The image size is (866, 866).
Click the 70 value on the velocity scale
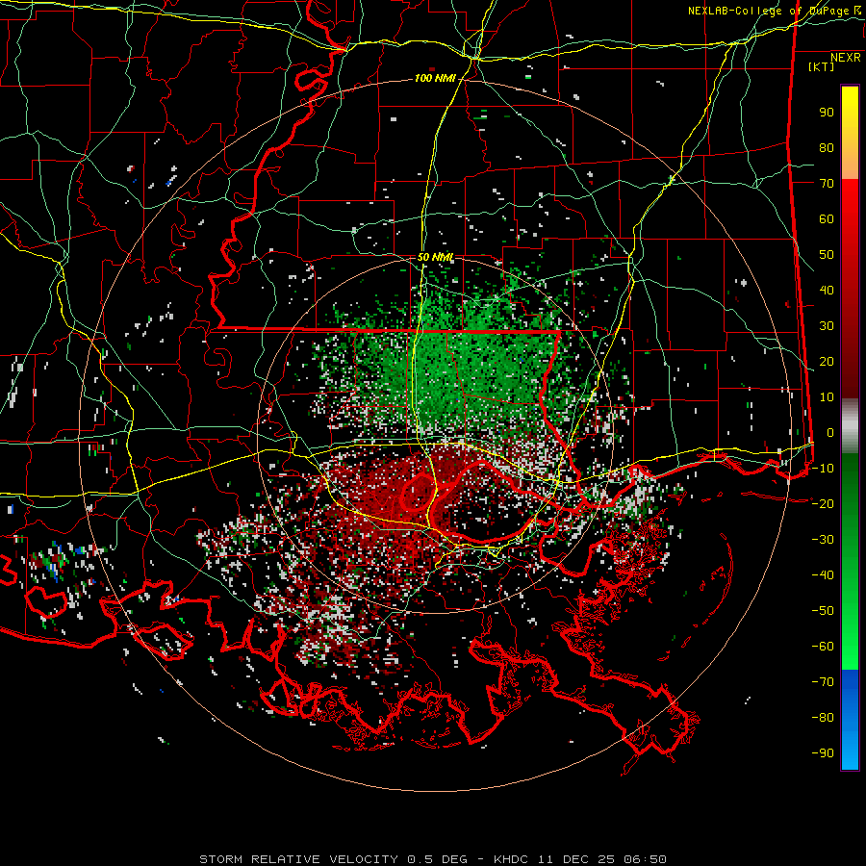(x=827, y=184)
